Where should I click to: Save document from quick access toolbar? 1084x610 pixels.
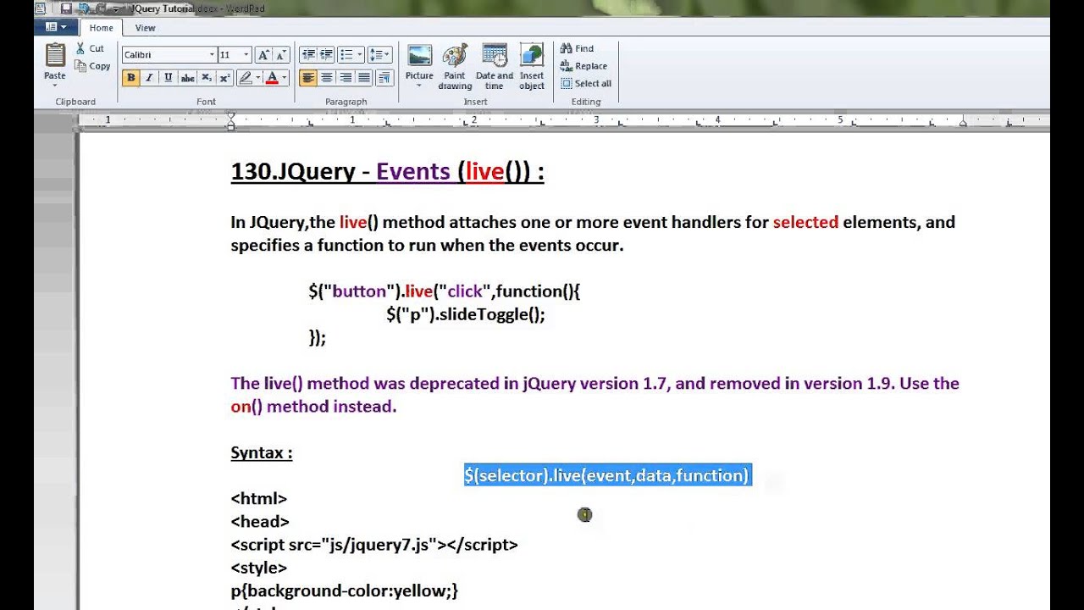(67, 8)
